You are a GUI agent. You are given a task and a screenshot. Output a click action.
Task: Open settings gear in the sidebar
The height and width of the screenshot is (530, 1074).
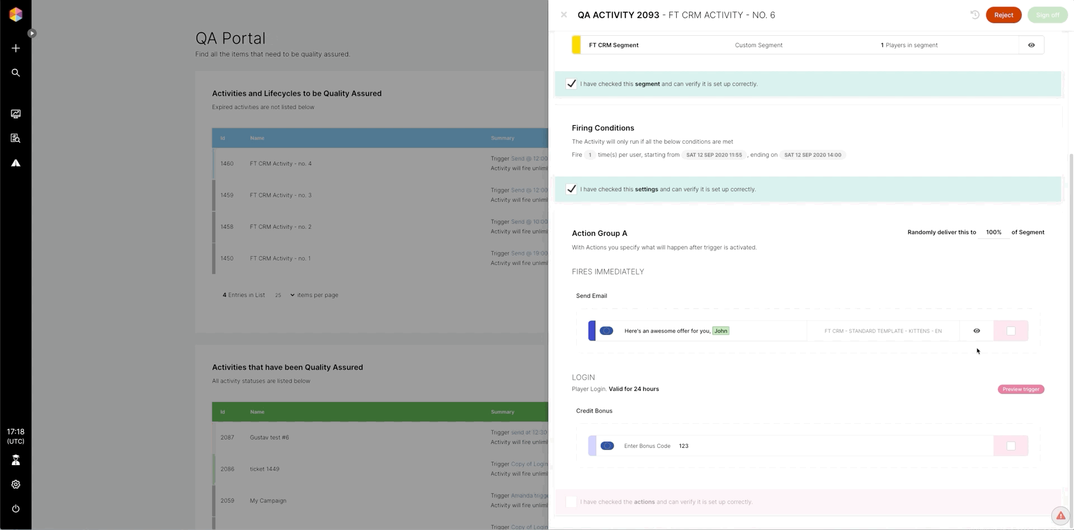[x=16, y=485]
